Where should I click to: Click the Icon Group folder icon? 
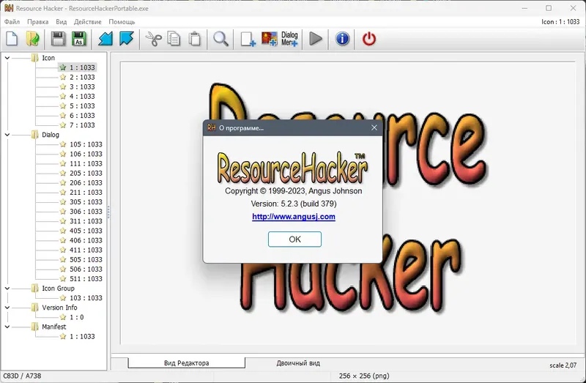(x=34, y=288)
